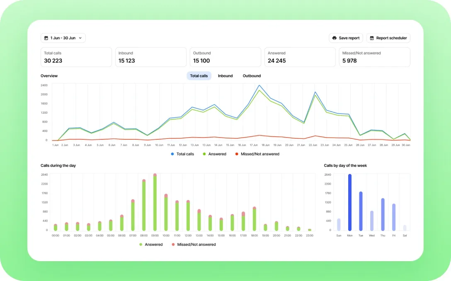Click the Wed bar in weekday chart
This screenshot has height=281, width=451.
371,221
